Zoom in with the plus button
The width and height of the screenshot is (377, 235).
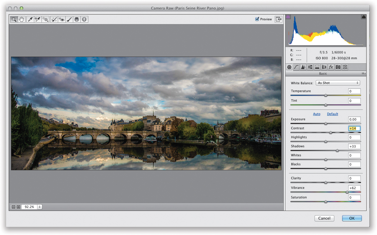[x=18, y=207]
